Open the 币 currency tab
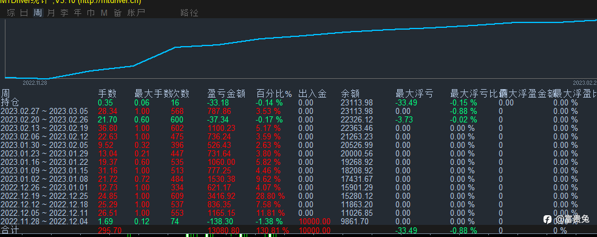The image size is (597, 237). pyautogui.click(x=91, y=13)
